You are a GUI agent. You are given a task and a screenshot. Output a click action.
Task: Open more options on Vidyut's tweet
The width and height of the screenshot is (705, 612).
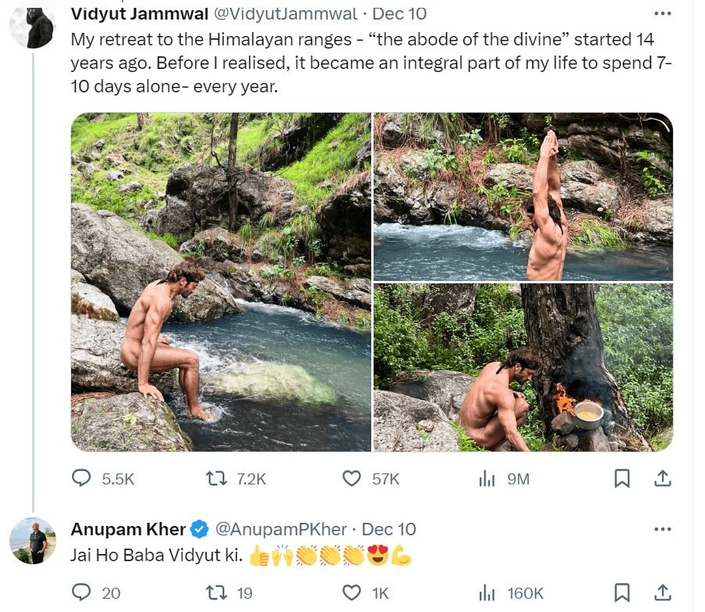click(662, 13)
